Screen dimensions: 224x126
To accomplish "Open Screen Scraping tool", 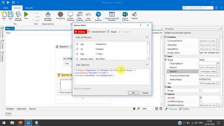I will [70, 16].
